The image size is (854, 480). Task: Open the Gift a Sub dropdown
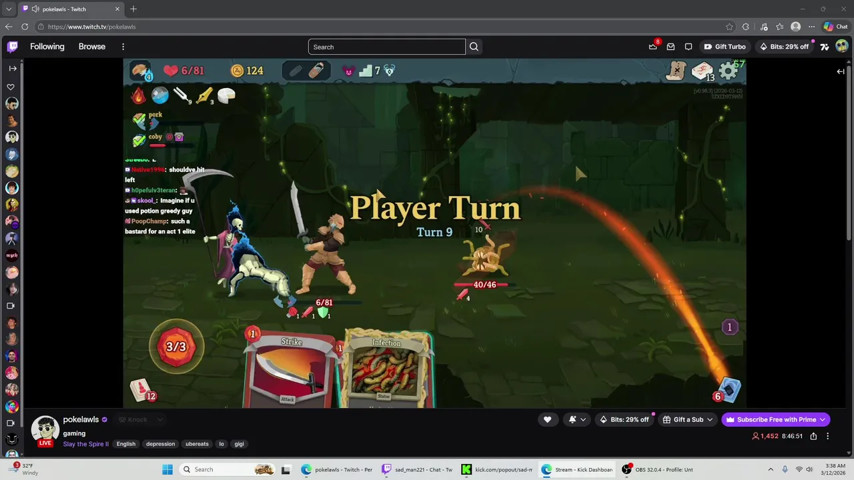pyautogui.click(x=688, y=419)
